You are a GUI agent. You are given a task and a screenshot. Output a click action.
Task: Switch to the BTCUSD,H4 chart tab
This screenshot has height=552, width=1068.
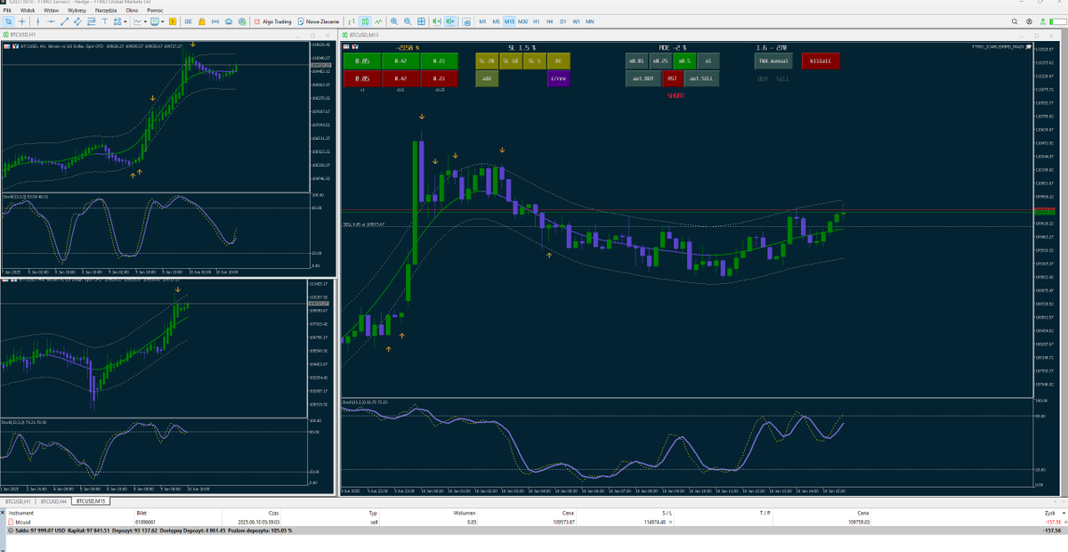click(x=53, y=501)
